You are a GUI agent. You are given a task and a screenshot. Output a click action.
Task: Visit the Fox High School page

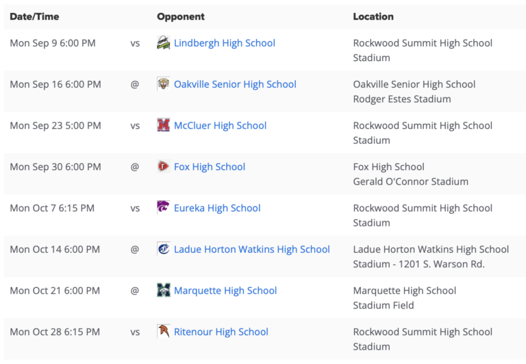pyautogui.click(x=210, y=167)
